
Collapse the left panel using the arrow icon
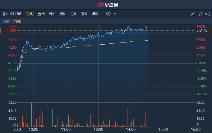(5, 14)
